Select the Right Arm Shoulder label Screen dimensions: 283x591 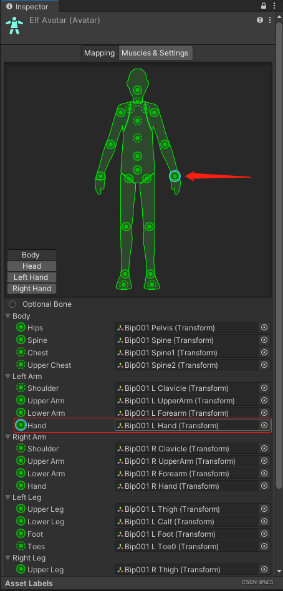point(43,448)
